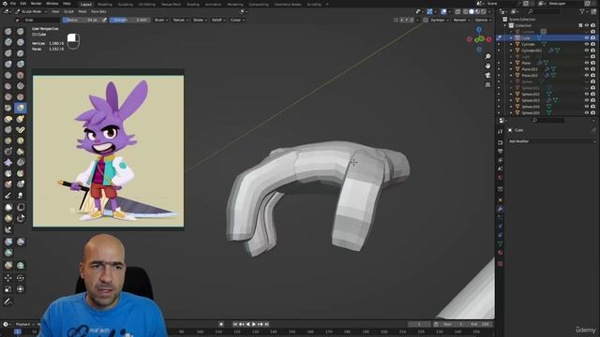Image resolution: width=600 pixels, height=337 pixels.
Task: Hide Sphere.003 via eye icon
Action: coord(587,100)
